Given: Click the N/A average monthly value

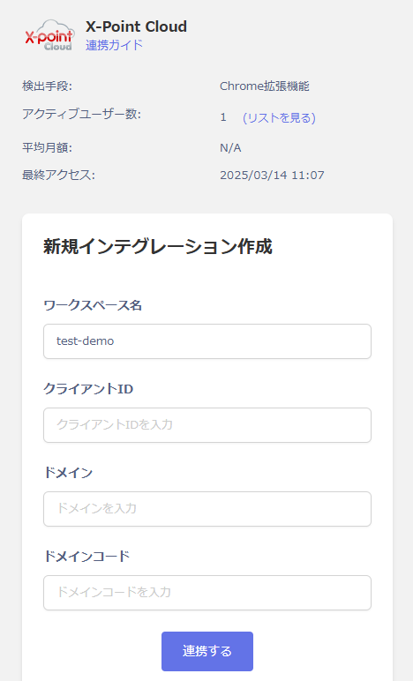Looking at the screenshot, I should tap(230, 148).
